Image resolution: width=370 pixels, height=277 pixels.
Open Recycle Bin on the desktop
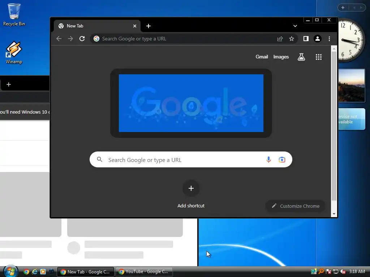[14, 14]
